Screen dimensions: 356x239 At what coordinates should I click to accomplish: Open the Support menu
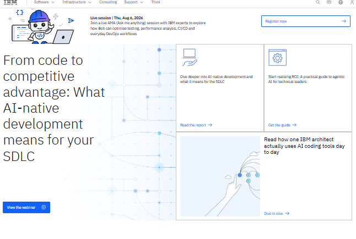point(133,2)
